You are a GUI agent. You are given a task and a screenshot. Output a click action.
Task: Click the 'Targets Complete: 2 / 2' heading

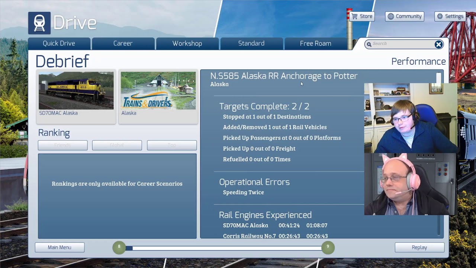pos(264,106)
